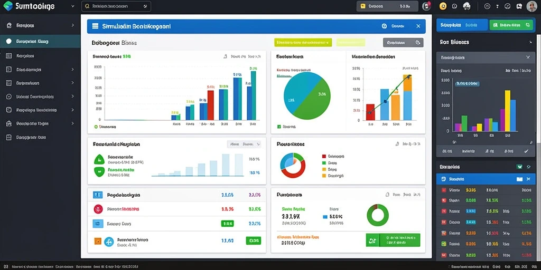The image size is (541, 270).
Task: Click the clock icon in the top bar
Action: 454,6
